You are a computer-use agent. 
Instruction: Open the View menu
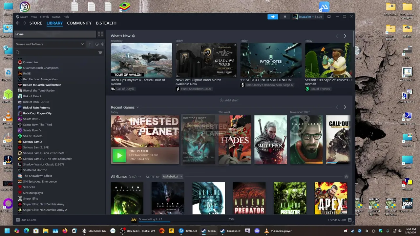[34, 17]
